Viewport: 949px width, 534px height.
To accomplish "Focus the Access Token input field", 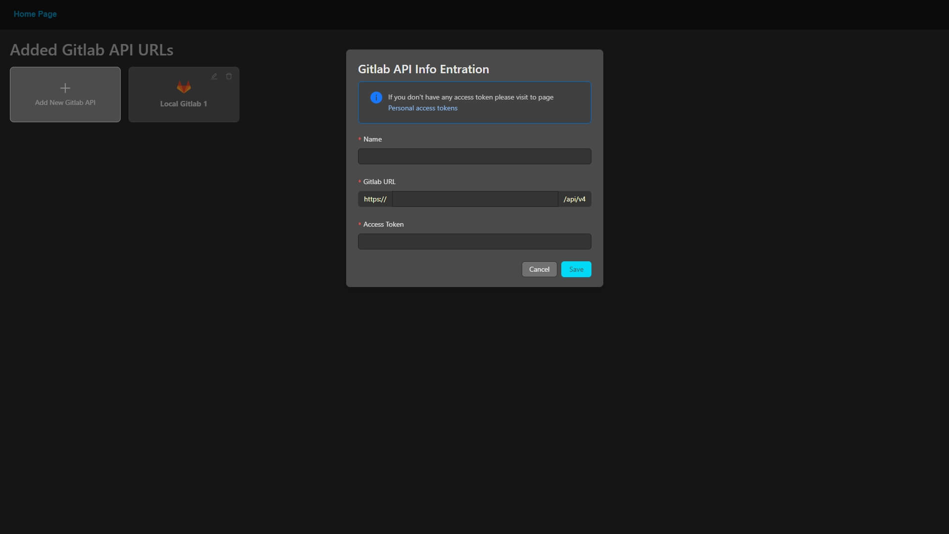I will click(475, 242).
